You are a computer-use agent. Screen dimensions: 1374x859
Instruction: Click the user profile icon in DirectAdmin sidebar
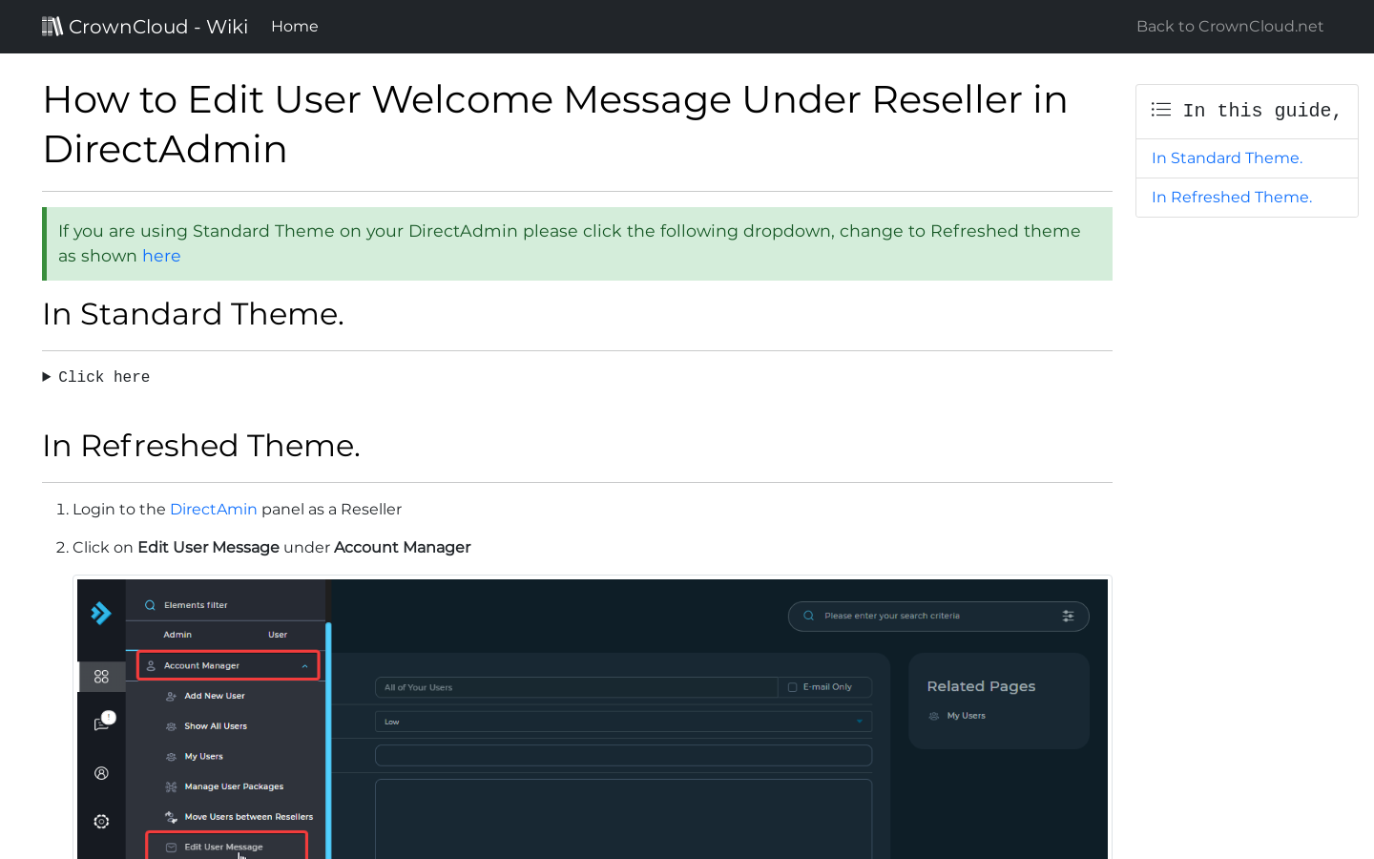click(x=101, y=773)
